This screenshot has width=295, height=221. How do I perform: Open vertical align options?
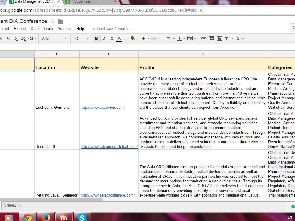click(x=179, y=39)
